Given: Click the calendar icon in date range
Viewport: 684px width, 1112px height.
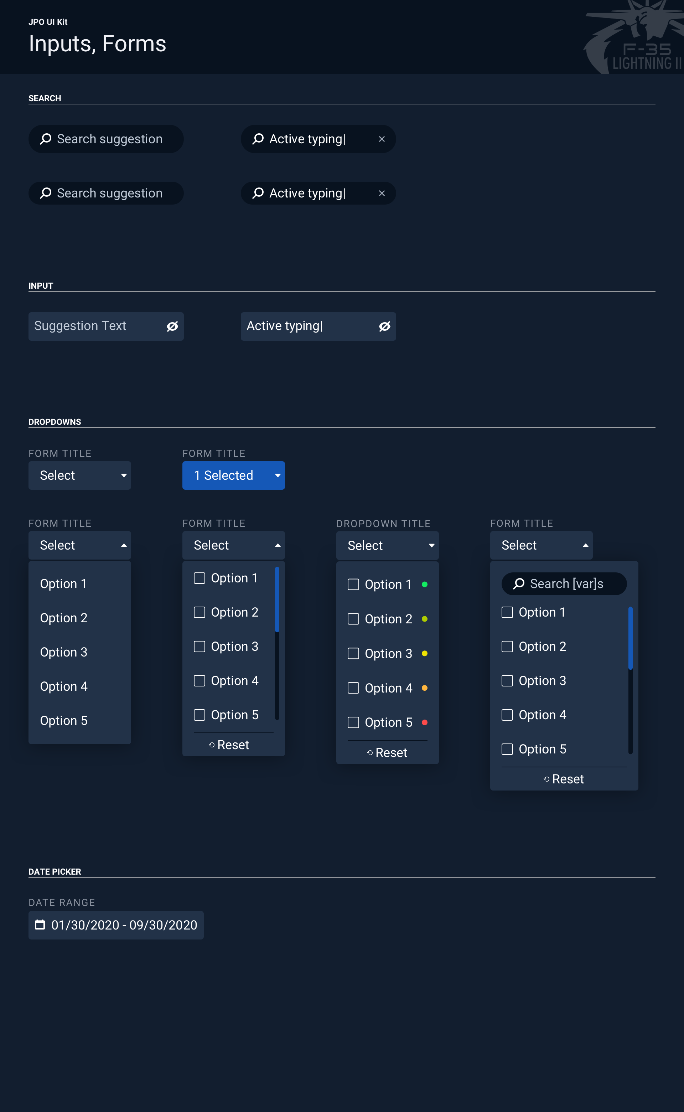Looking at the screenshot, I should click(40, 925).
